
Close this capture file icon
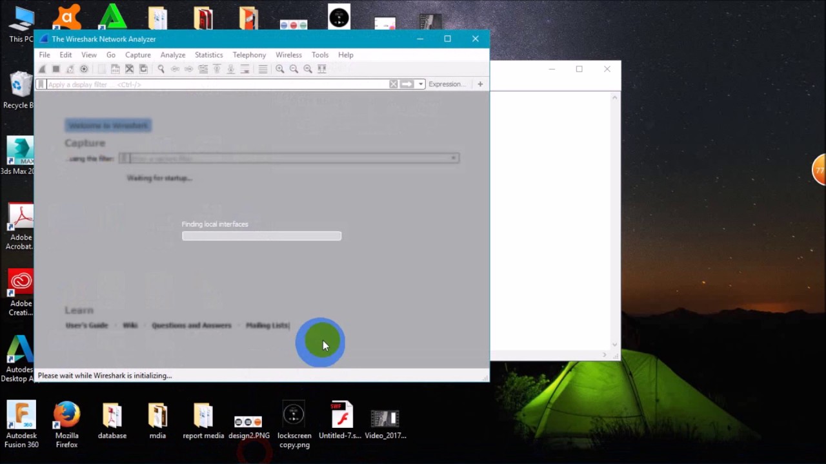point(129,69)
